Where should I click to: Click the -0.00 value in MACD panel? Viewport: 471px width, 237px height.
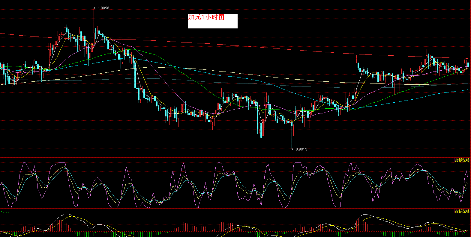click(x=5, y=211)
